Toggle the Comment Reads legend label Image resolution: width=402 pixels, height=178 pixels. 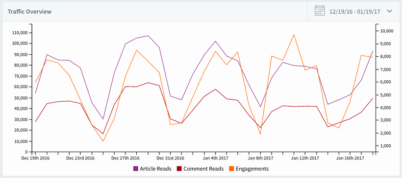[x=203, y=169]
